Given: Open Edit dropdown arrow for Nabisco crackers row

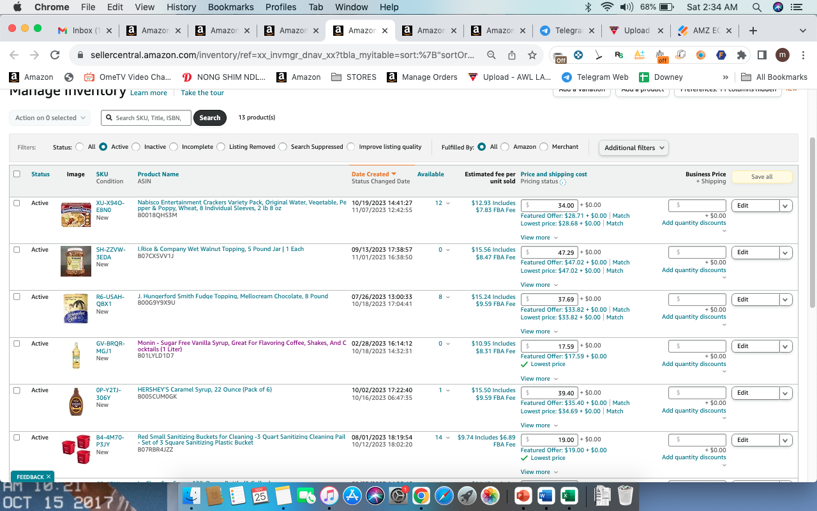Looking at the screenshot, I should click(786, 206).
